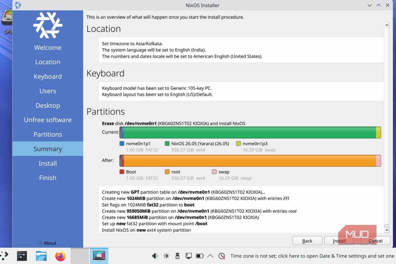Image resolution: width=396 pixels, height=264 pixels.
Task: Click the pink swap legend swatch
Action: pyautogui.click(x=214, y=172)
